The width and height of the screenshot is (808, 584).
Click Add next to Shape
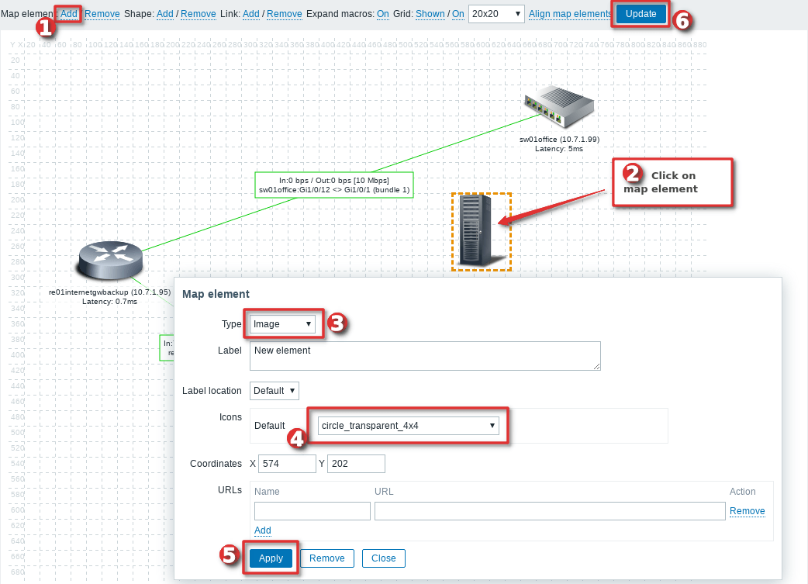[165, 14]
